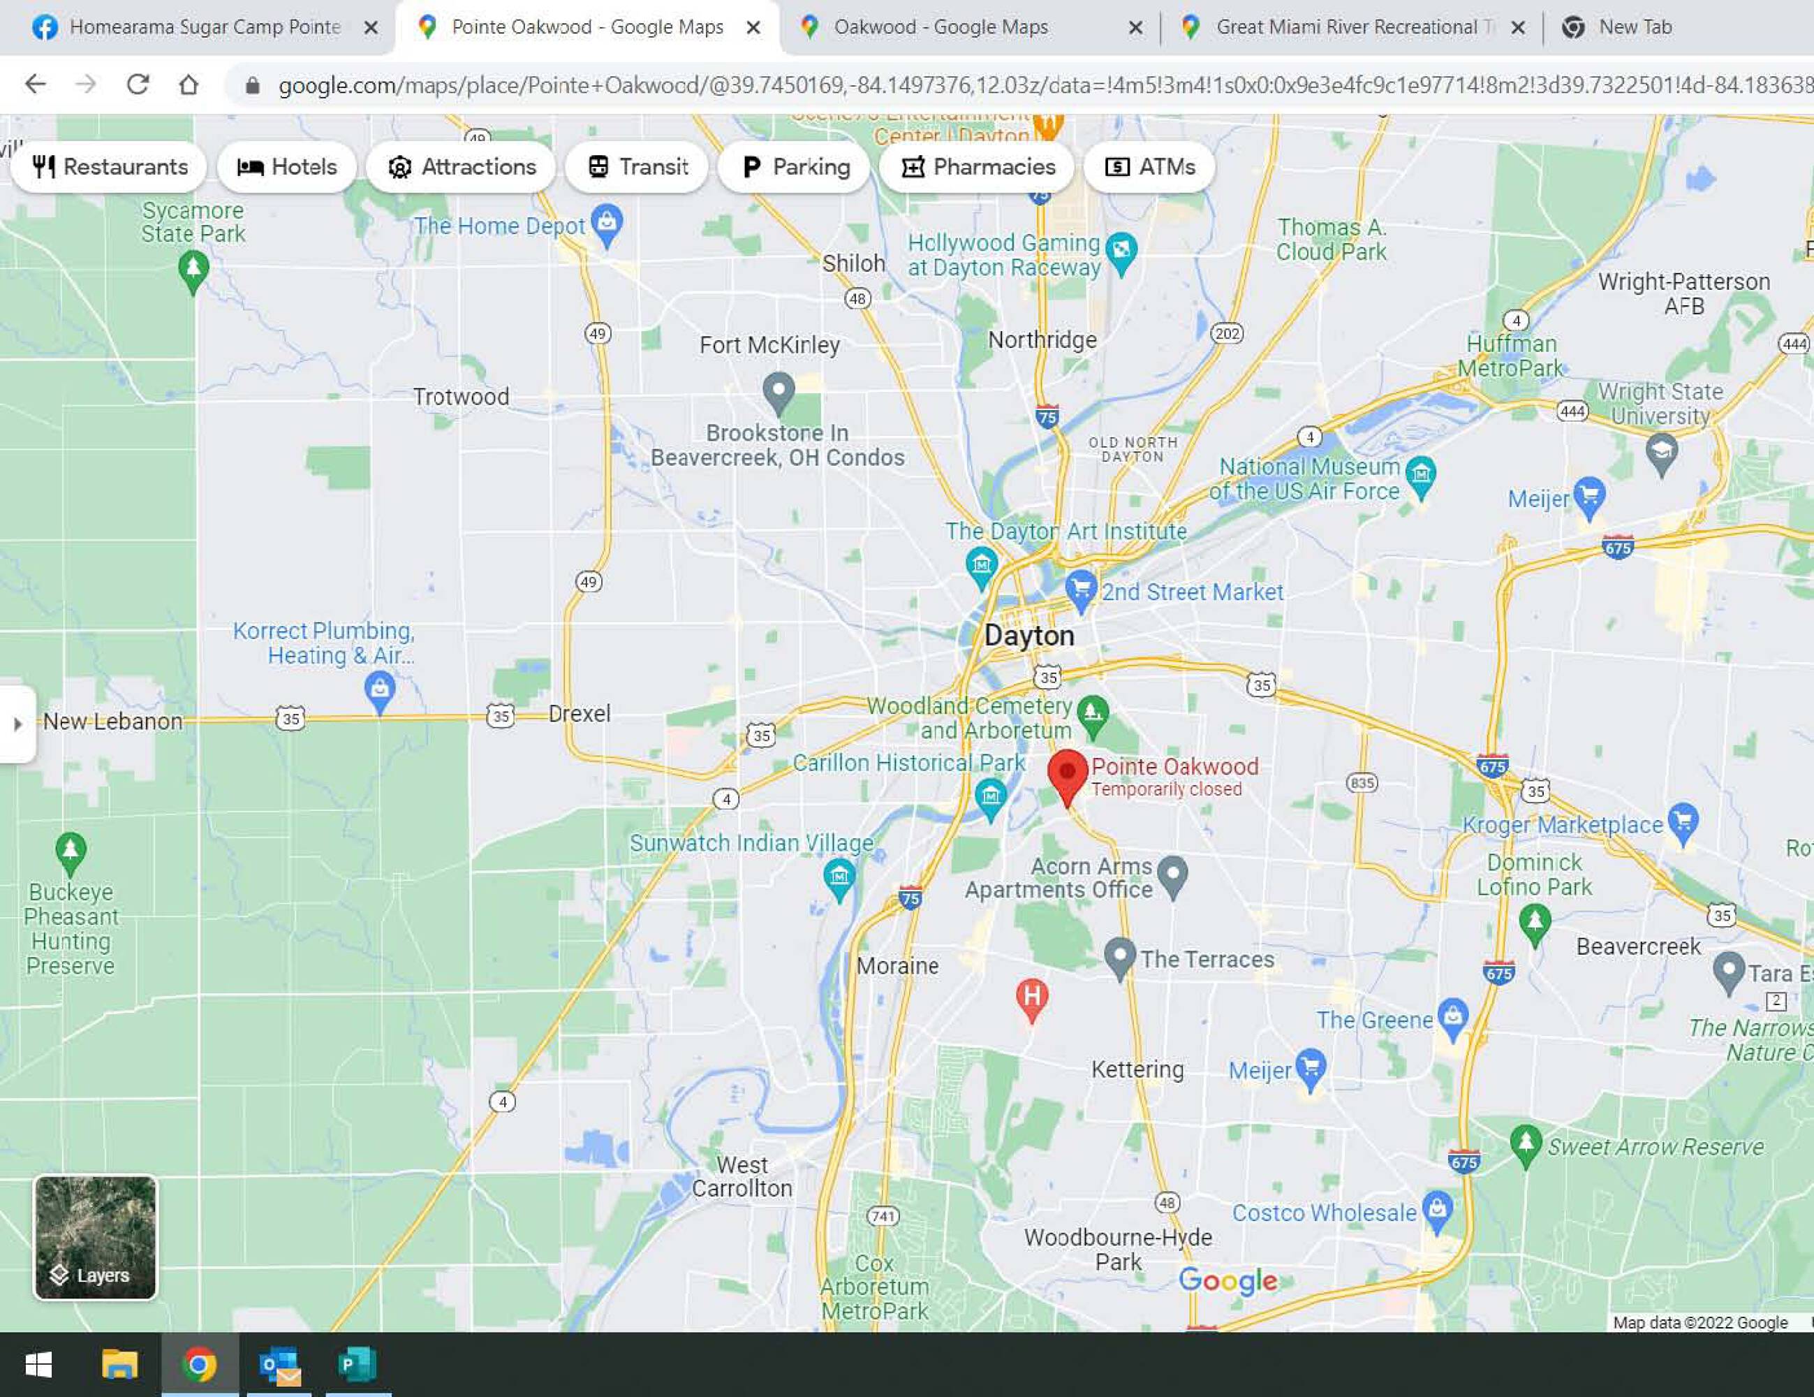Filter the map by ATMs
The height and width of the screenshot is (1397, 1814).
coord(1149,167)
